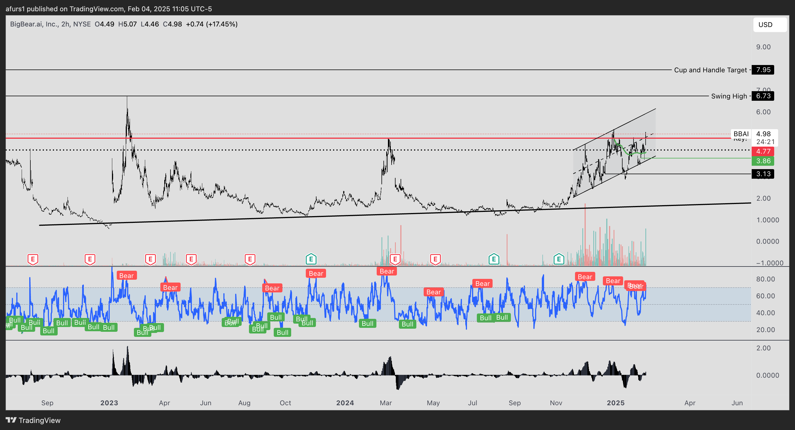Click the TradingView logo icon at the bottom
The height and width of the screenshot is (430, 795).
pos(11,420)
